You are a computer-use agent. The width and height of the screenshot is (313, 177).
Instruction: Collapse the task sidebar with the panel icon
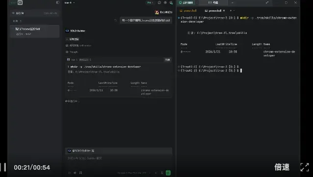pyautogui.click(x=58, y=2)
